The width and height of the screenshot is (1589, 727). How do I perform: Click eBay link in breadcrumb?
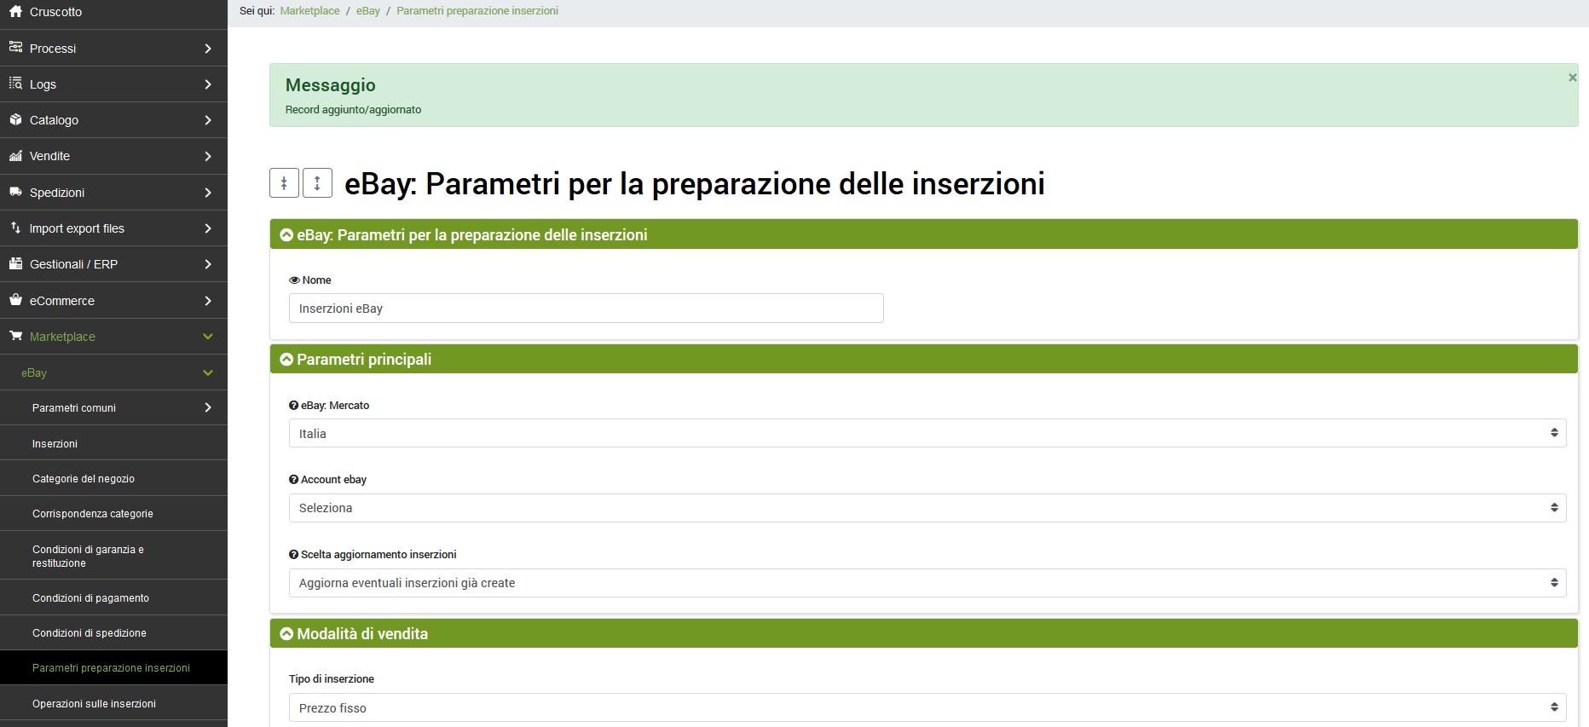pos(368,11)
